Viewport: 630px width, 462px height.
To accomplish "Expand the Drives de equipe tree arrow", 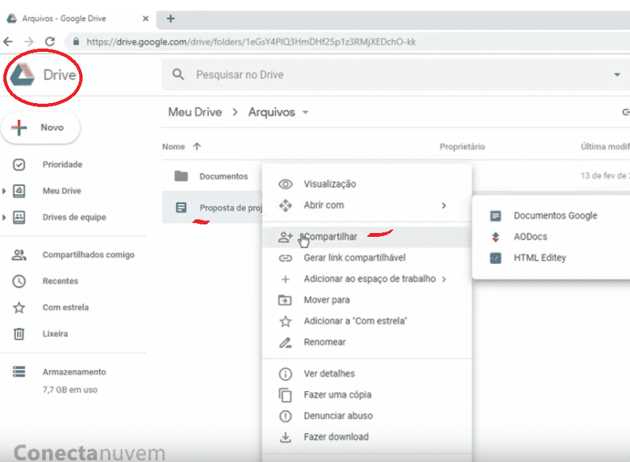I will (x=4, y=217).
